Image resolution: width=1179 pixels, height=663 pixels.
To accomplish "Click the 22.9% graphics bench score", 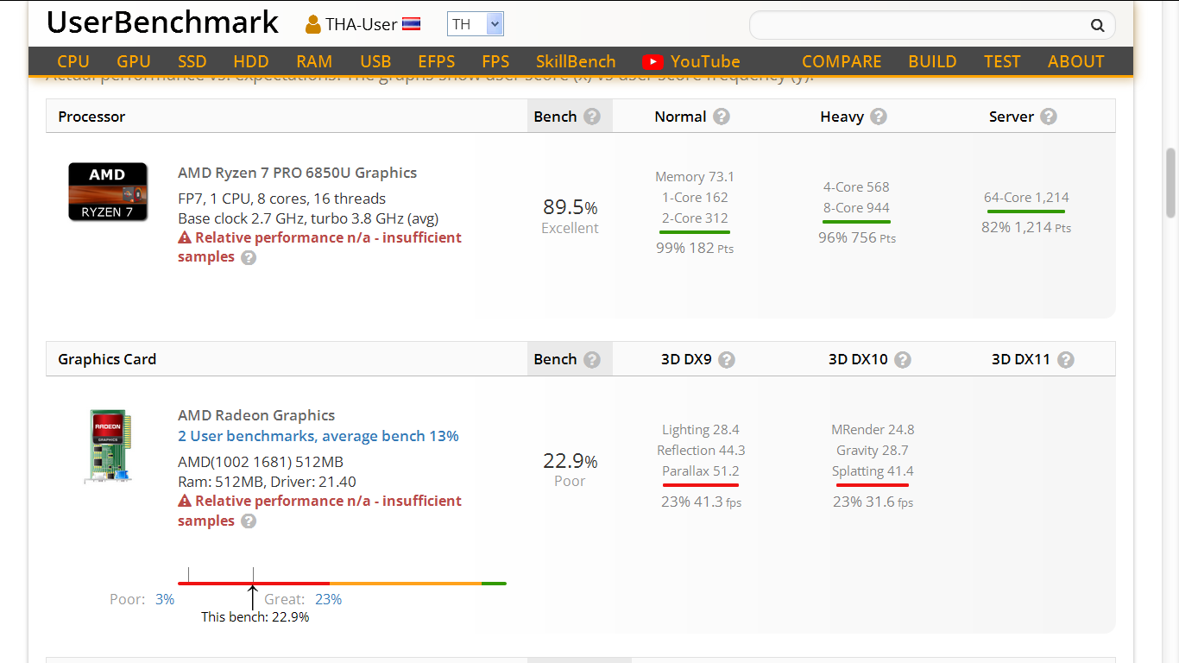I will (570, 460).
